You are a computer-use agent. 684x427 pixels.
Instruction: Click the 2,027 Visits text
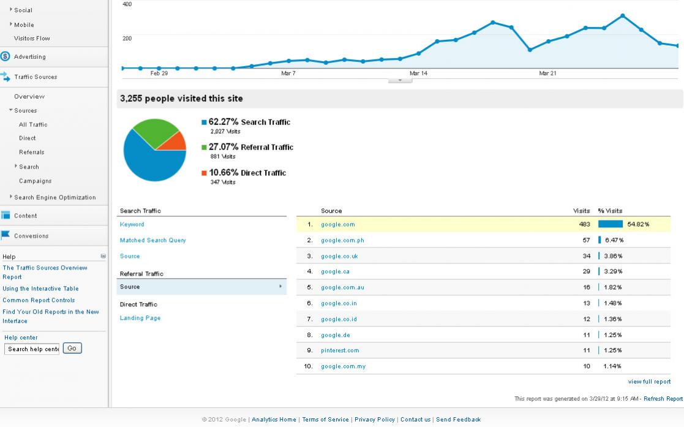(x=225, y=132)
